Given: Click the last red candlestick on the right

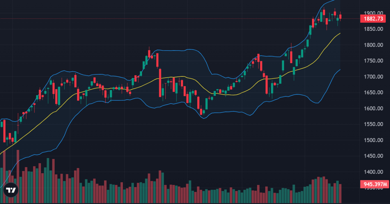Looking at the screenshot, I should tap(340, 17).
